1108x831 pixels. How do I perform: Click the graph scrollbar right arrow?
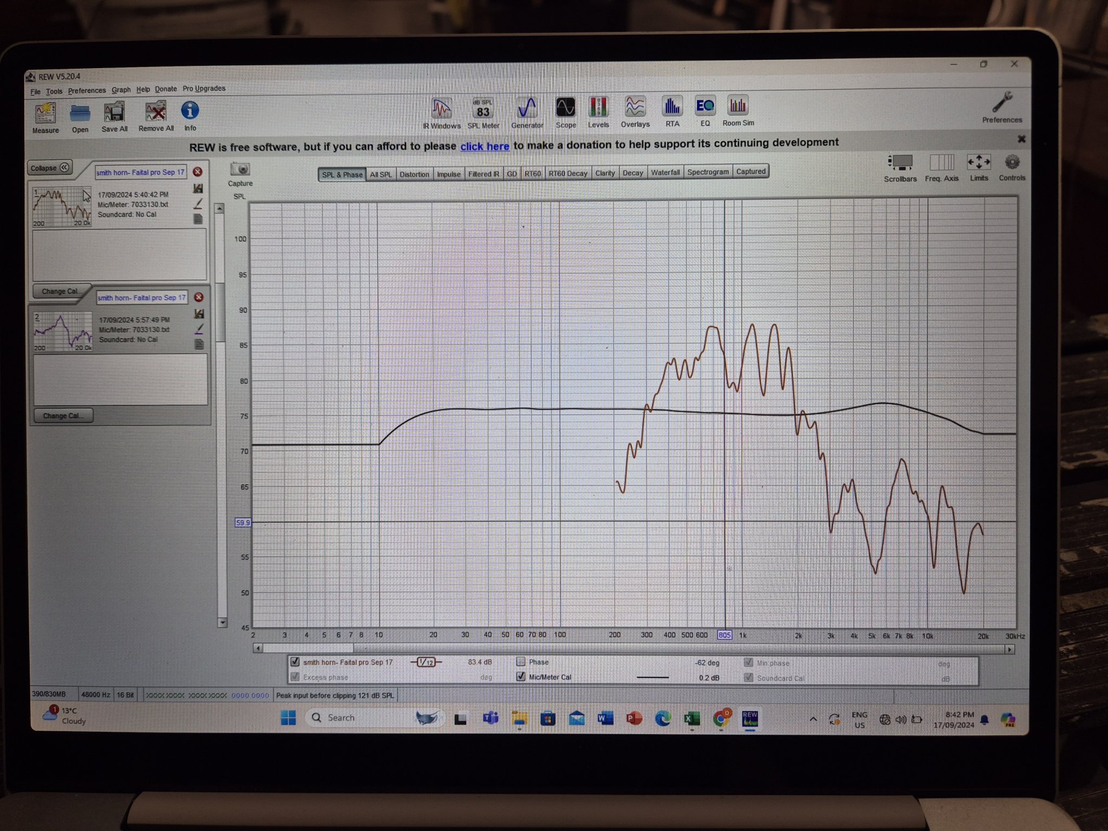[x=1010, y=649]
